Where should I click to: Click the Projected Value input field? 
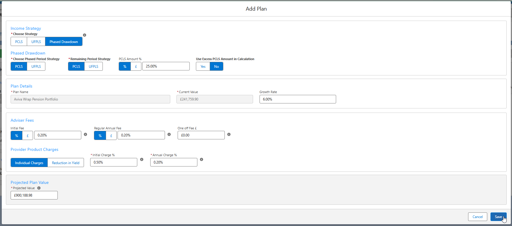tap(34, 195)
